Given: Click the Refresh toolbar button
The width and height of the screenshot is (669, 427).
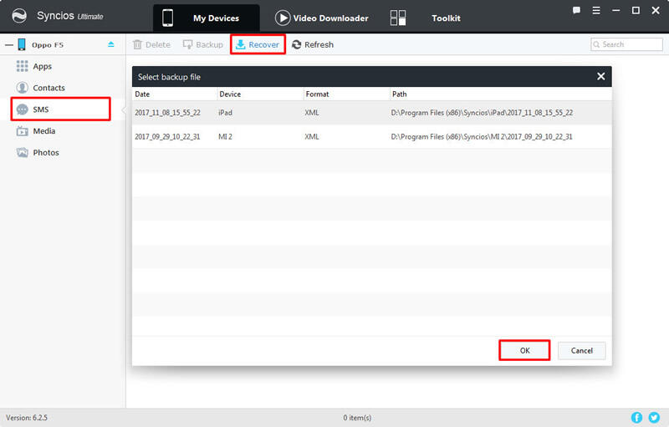Looking at the screenshot, I should [313, 44].
